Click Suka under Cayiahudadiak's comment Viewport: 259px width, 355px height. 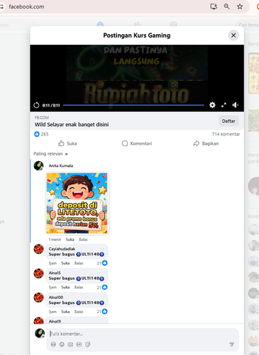(x=65, y=263)
